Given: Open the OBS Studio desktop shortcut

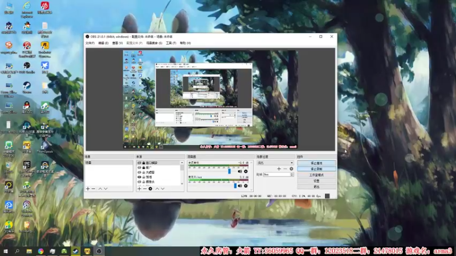Looking at the screenshot, I should coord(27,68).
